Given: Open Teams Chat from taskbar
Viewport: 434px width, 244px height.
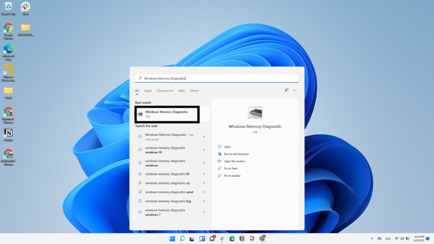Looking at the screenshot, I should tap(212, 238).
